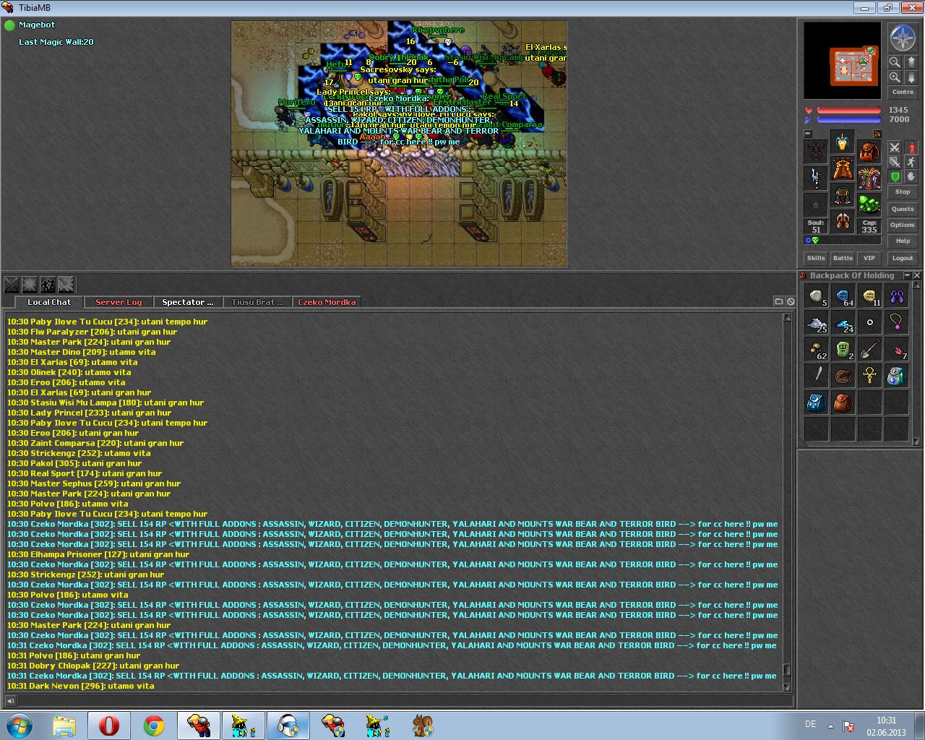The image size is (925, 740).
Task: Click the compass rose on the minimap
Action: pos(903,38)
